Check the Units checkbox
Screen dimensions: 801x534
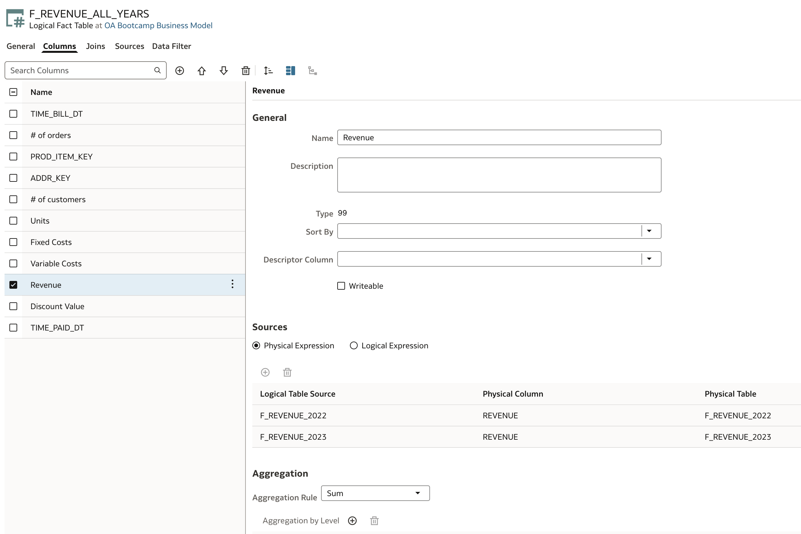(x=13, y=221)
